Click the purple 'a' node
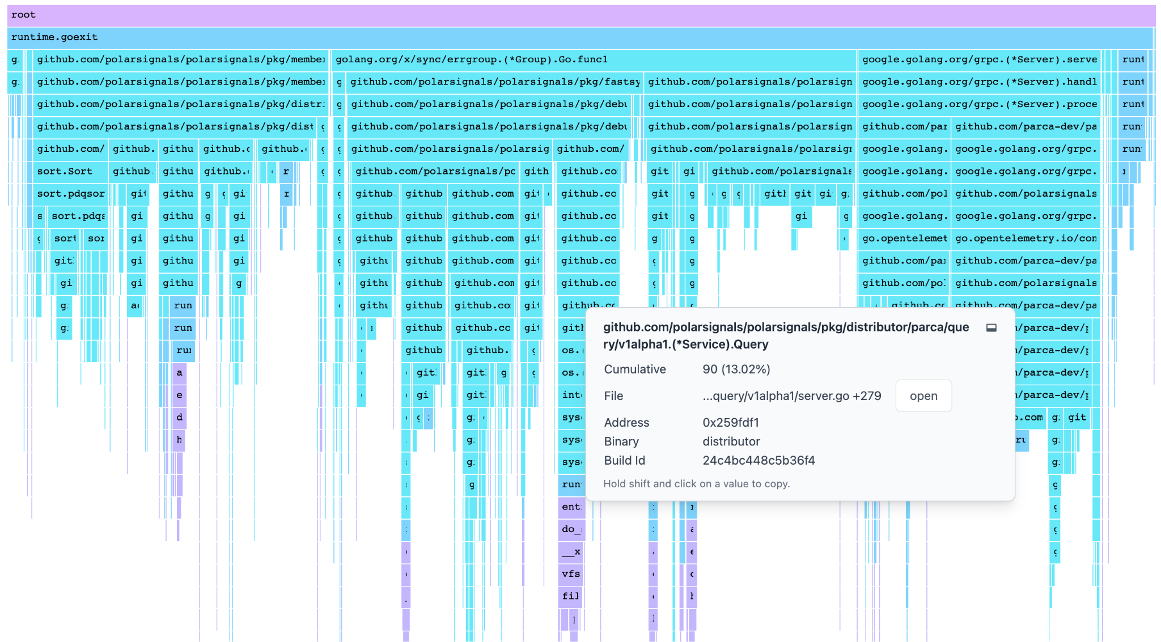Image resolution: width=1161 pixels, height=642 pixels. tap(179, 373)
